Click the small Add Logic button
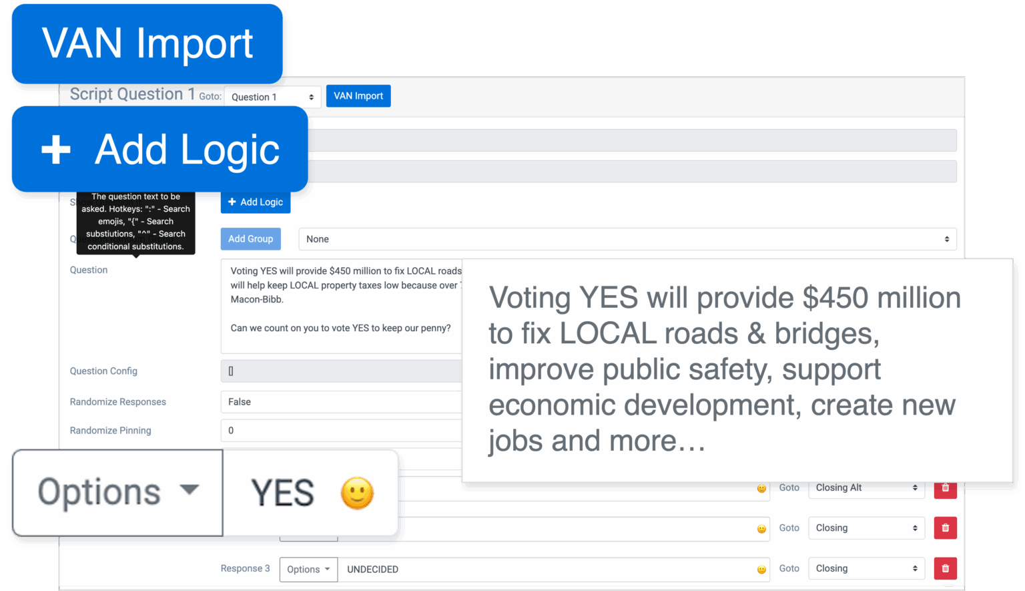The height and width of the screenshot is (591, 1025). point(256,202)
